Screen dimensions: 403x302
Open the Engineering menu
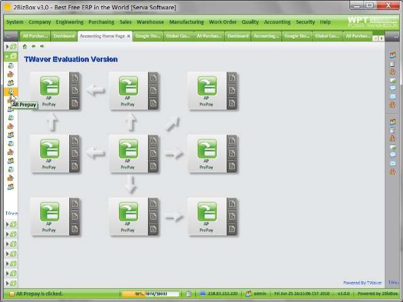(70, 22)
